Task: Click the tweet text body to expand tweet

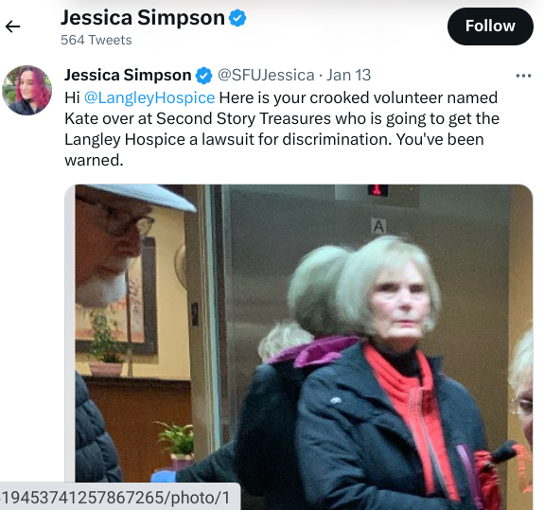Action: tap(282, 129)
